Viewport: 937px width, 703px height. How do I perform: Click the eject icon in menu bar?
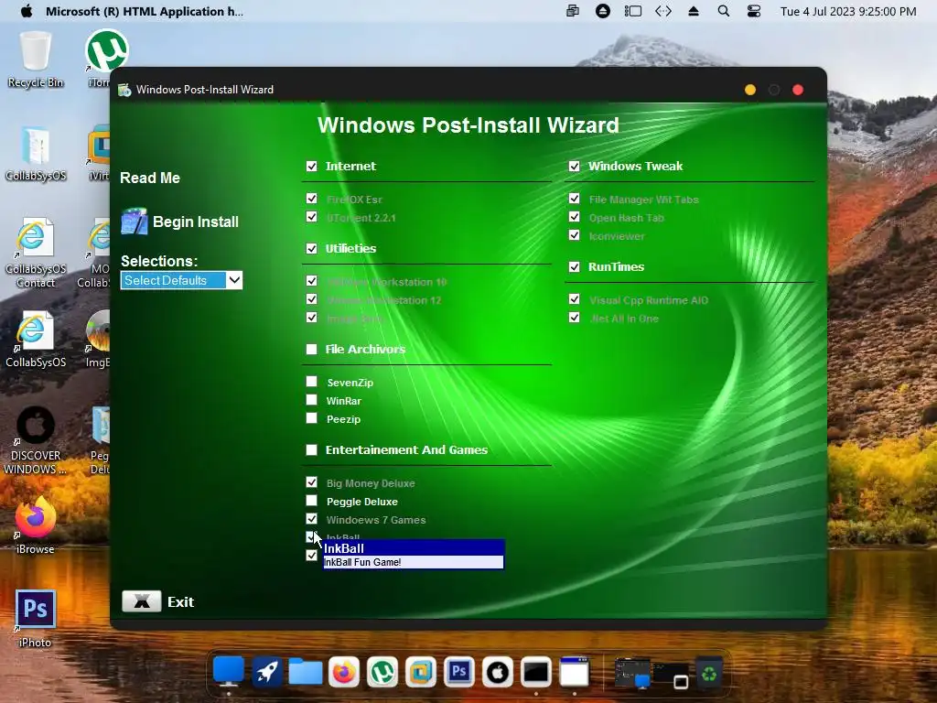click(694, 11)
